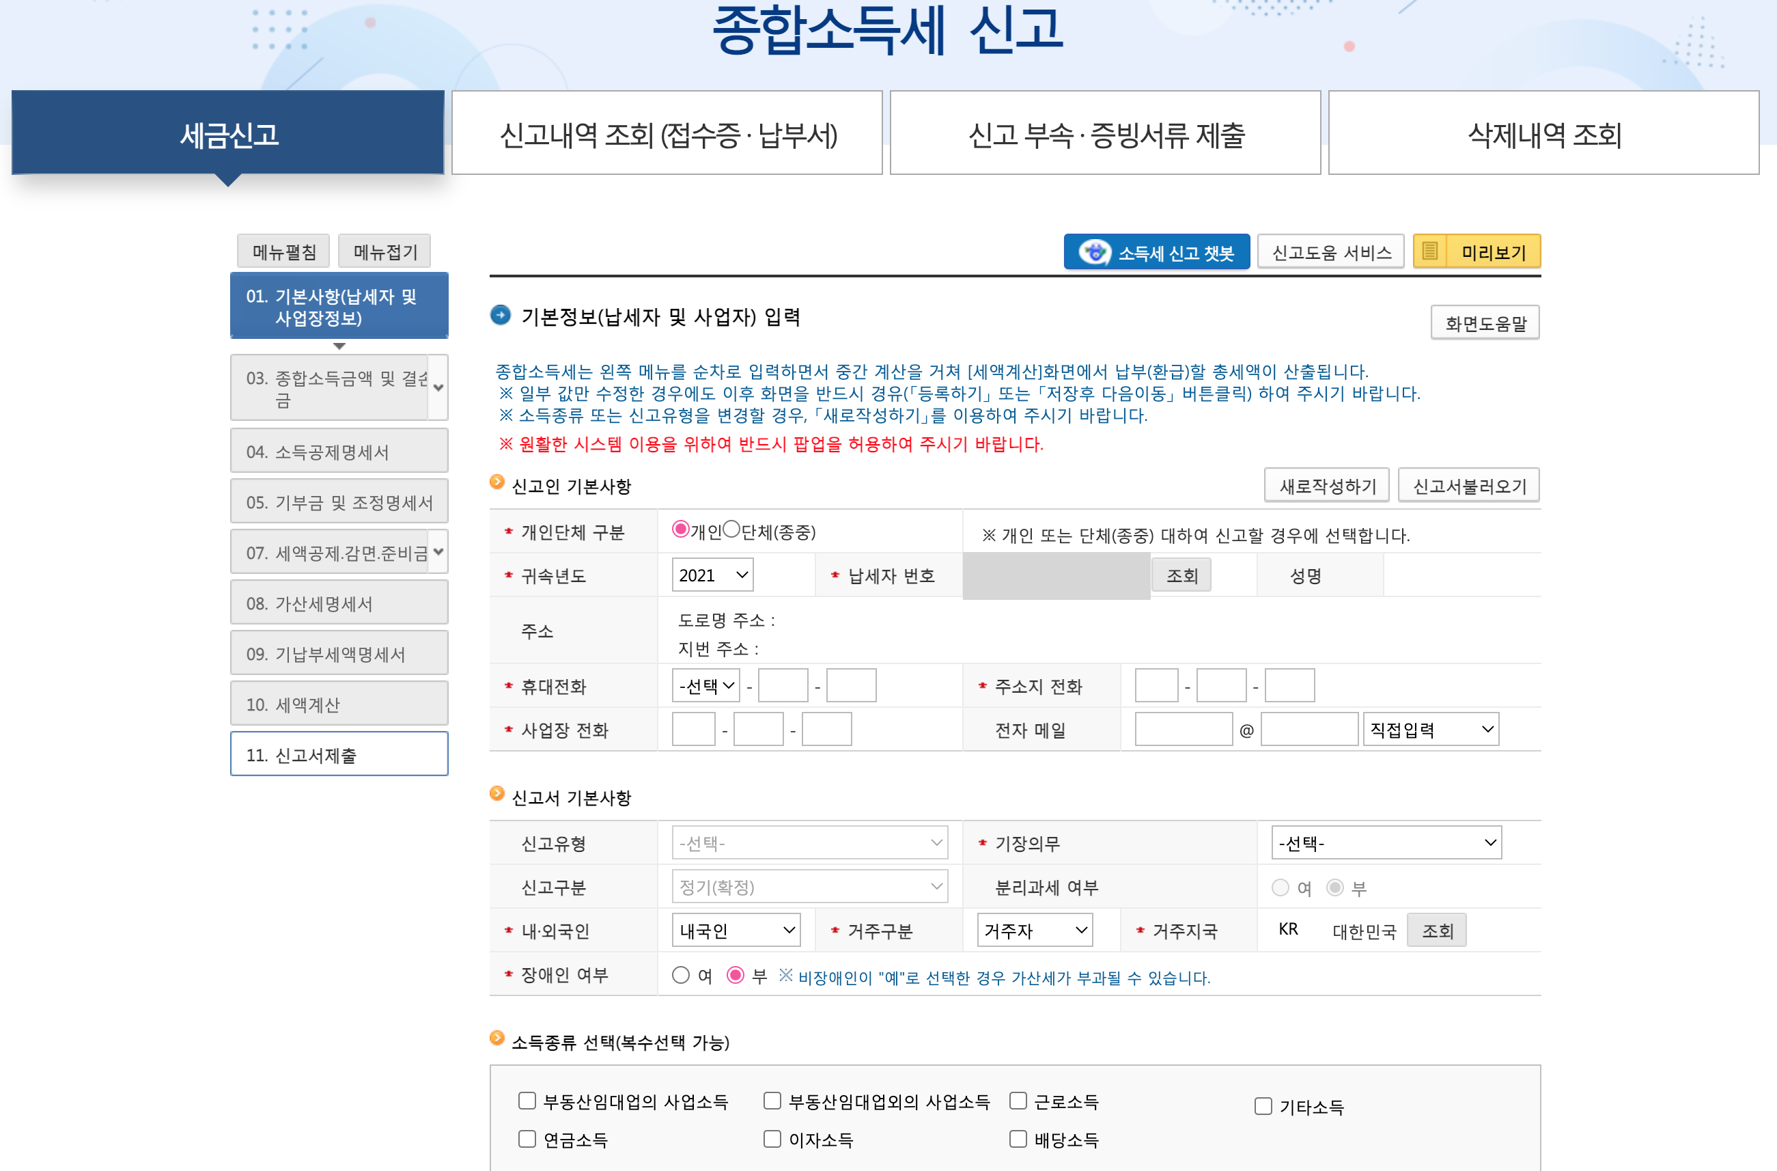
Task: Click the first 사업장 전화 field
Action: (x=693, y=730)
